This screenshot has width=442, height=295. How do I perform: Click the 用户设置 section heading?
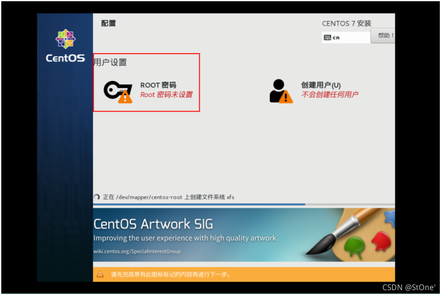pos(110,62)
